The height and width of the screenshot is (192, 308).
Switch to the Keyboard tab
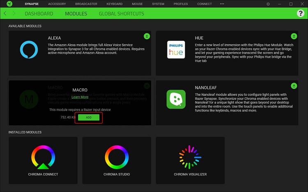pos(115,4)
